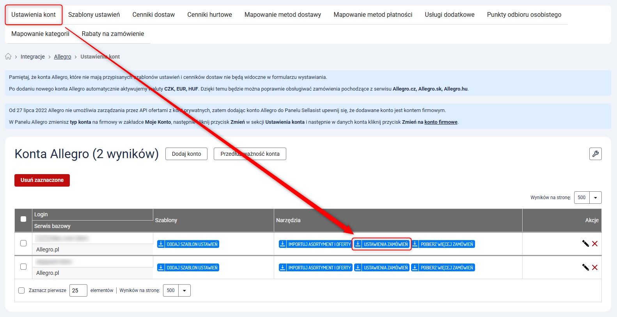Click pencil edit icon for first account
The image size is (617, 317).
pos(585,244)
